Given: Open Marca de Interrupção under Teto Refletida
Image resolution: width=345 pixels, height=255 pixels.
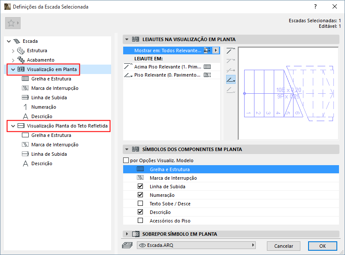Looking at the screenshot, I should tap(55, 145).
